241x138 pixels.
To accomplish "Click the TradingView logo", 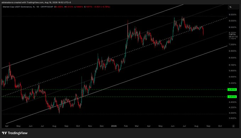I will [15, 133].
